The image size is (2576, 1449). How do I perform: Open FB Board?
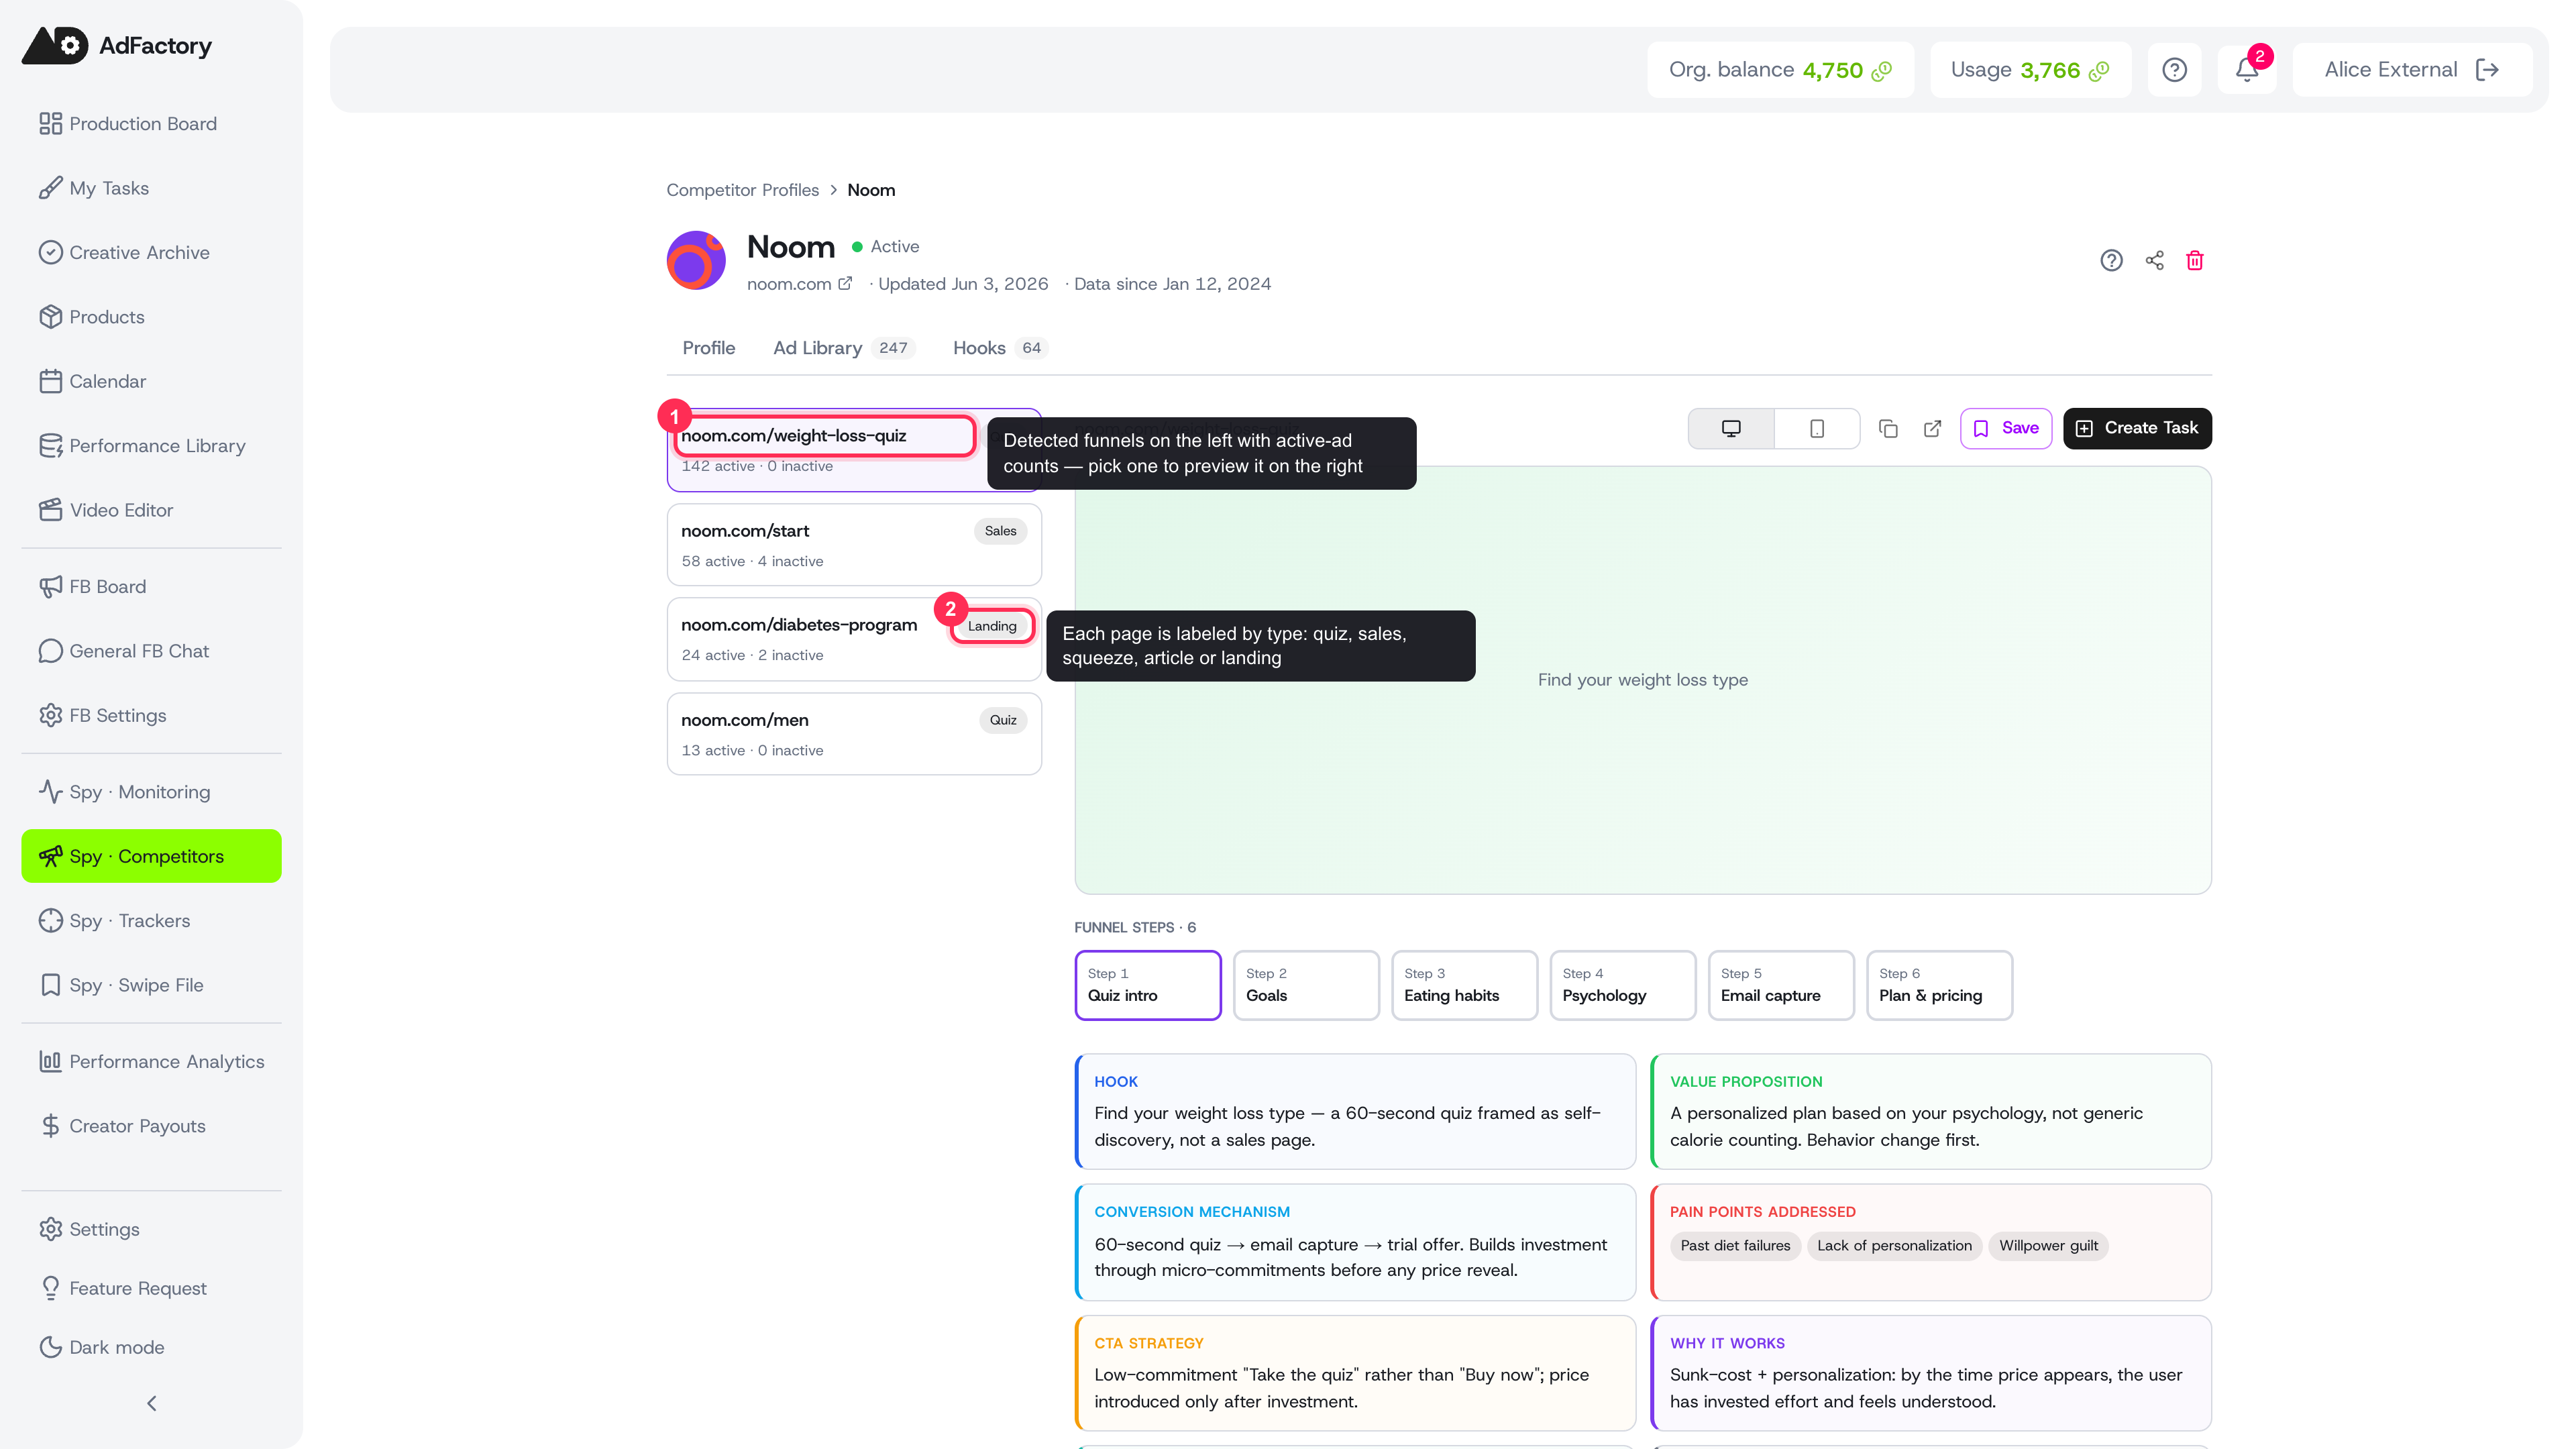pyautogui.click(x=151, y=587)
